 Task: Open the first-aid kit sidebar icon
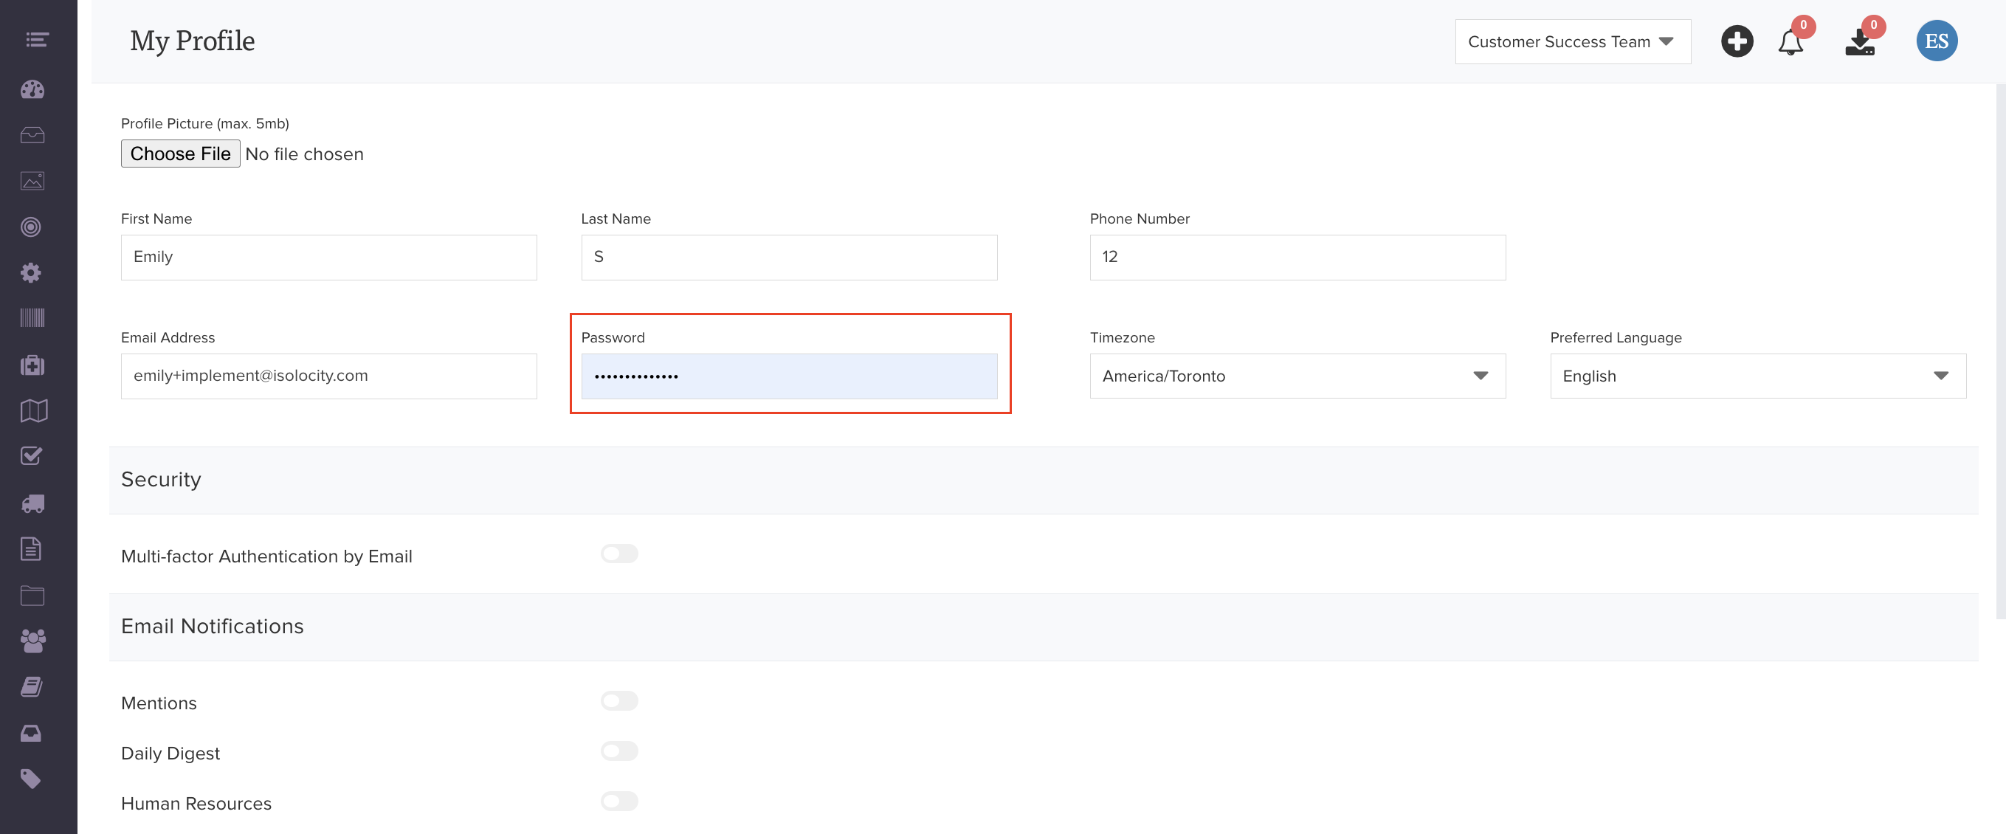(32, 365)
